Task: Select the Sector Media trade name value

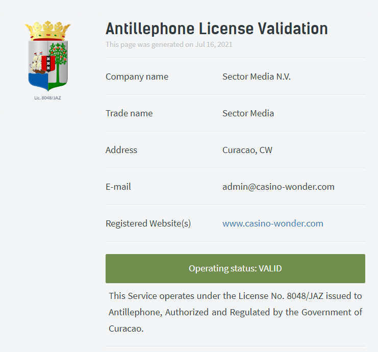Action: click(x=248, y=113)
